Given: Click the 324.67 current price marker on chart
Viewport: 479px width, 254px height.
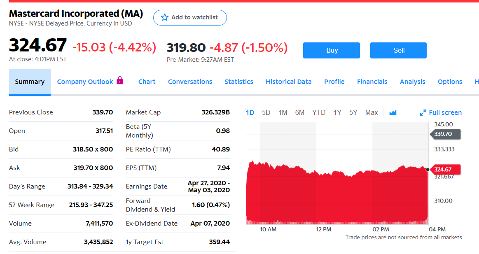Looking at the screenshot, I should (x=447, y=169).
